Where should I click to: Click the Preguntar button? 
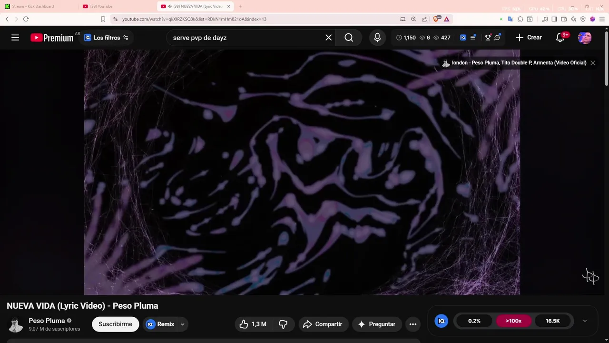tap(377, 324)
